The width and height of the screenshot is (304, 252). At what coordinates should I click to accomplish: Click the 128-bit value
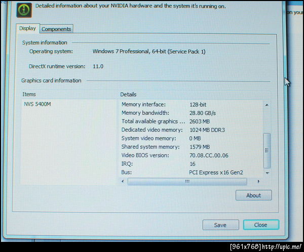tap(198, 105)
